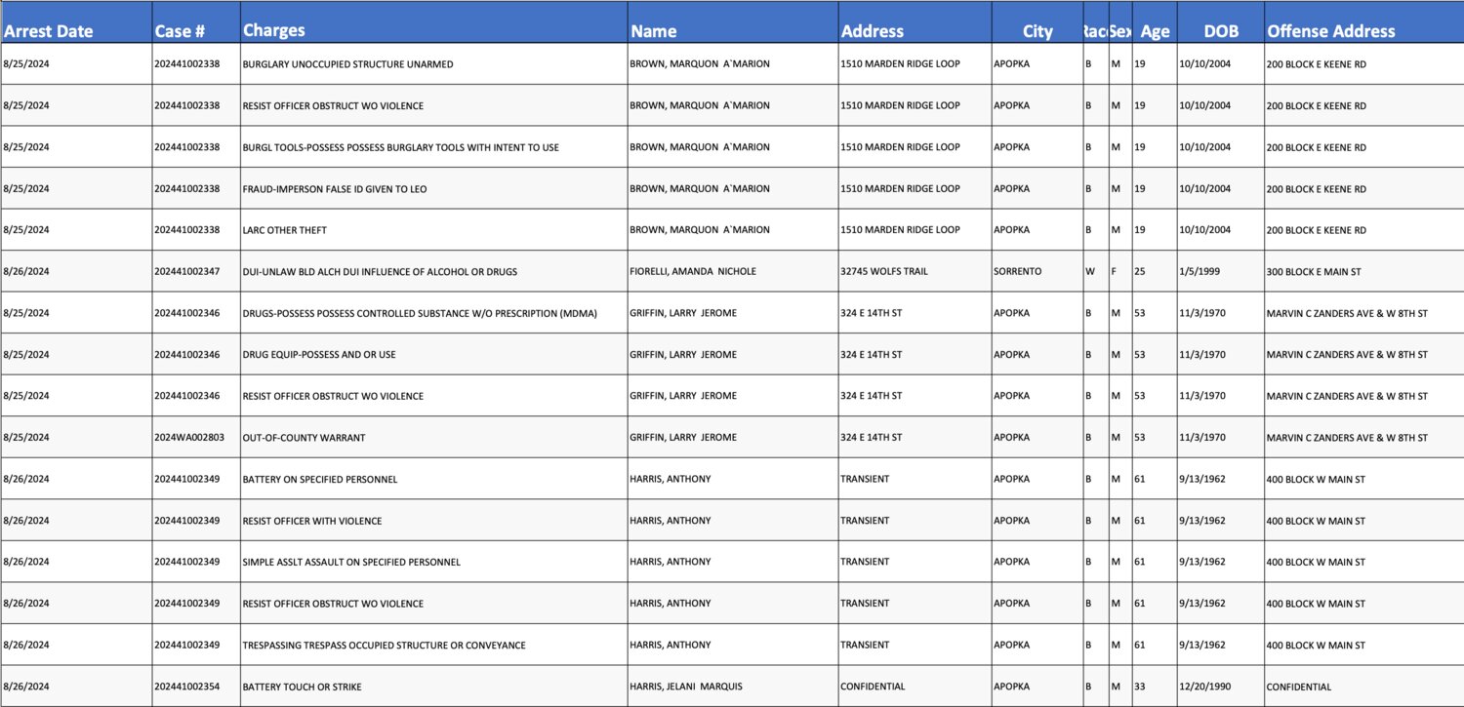Click 8/26/2024 in the DUI row

[76, 271]
